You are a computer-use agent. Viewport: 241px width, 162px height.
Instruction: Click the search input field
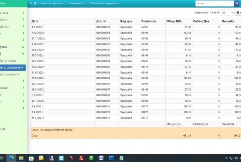215,3
